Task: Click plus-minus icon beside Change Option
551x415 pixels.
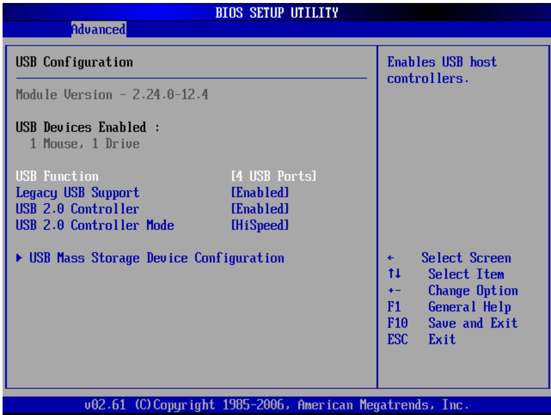Action: pos(391,291)
